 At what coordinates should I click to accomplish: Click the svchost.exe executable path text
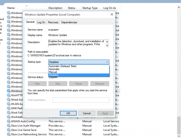coord(54,55)
